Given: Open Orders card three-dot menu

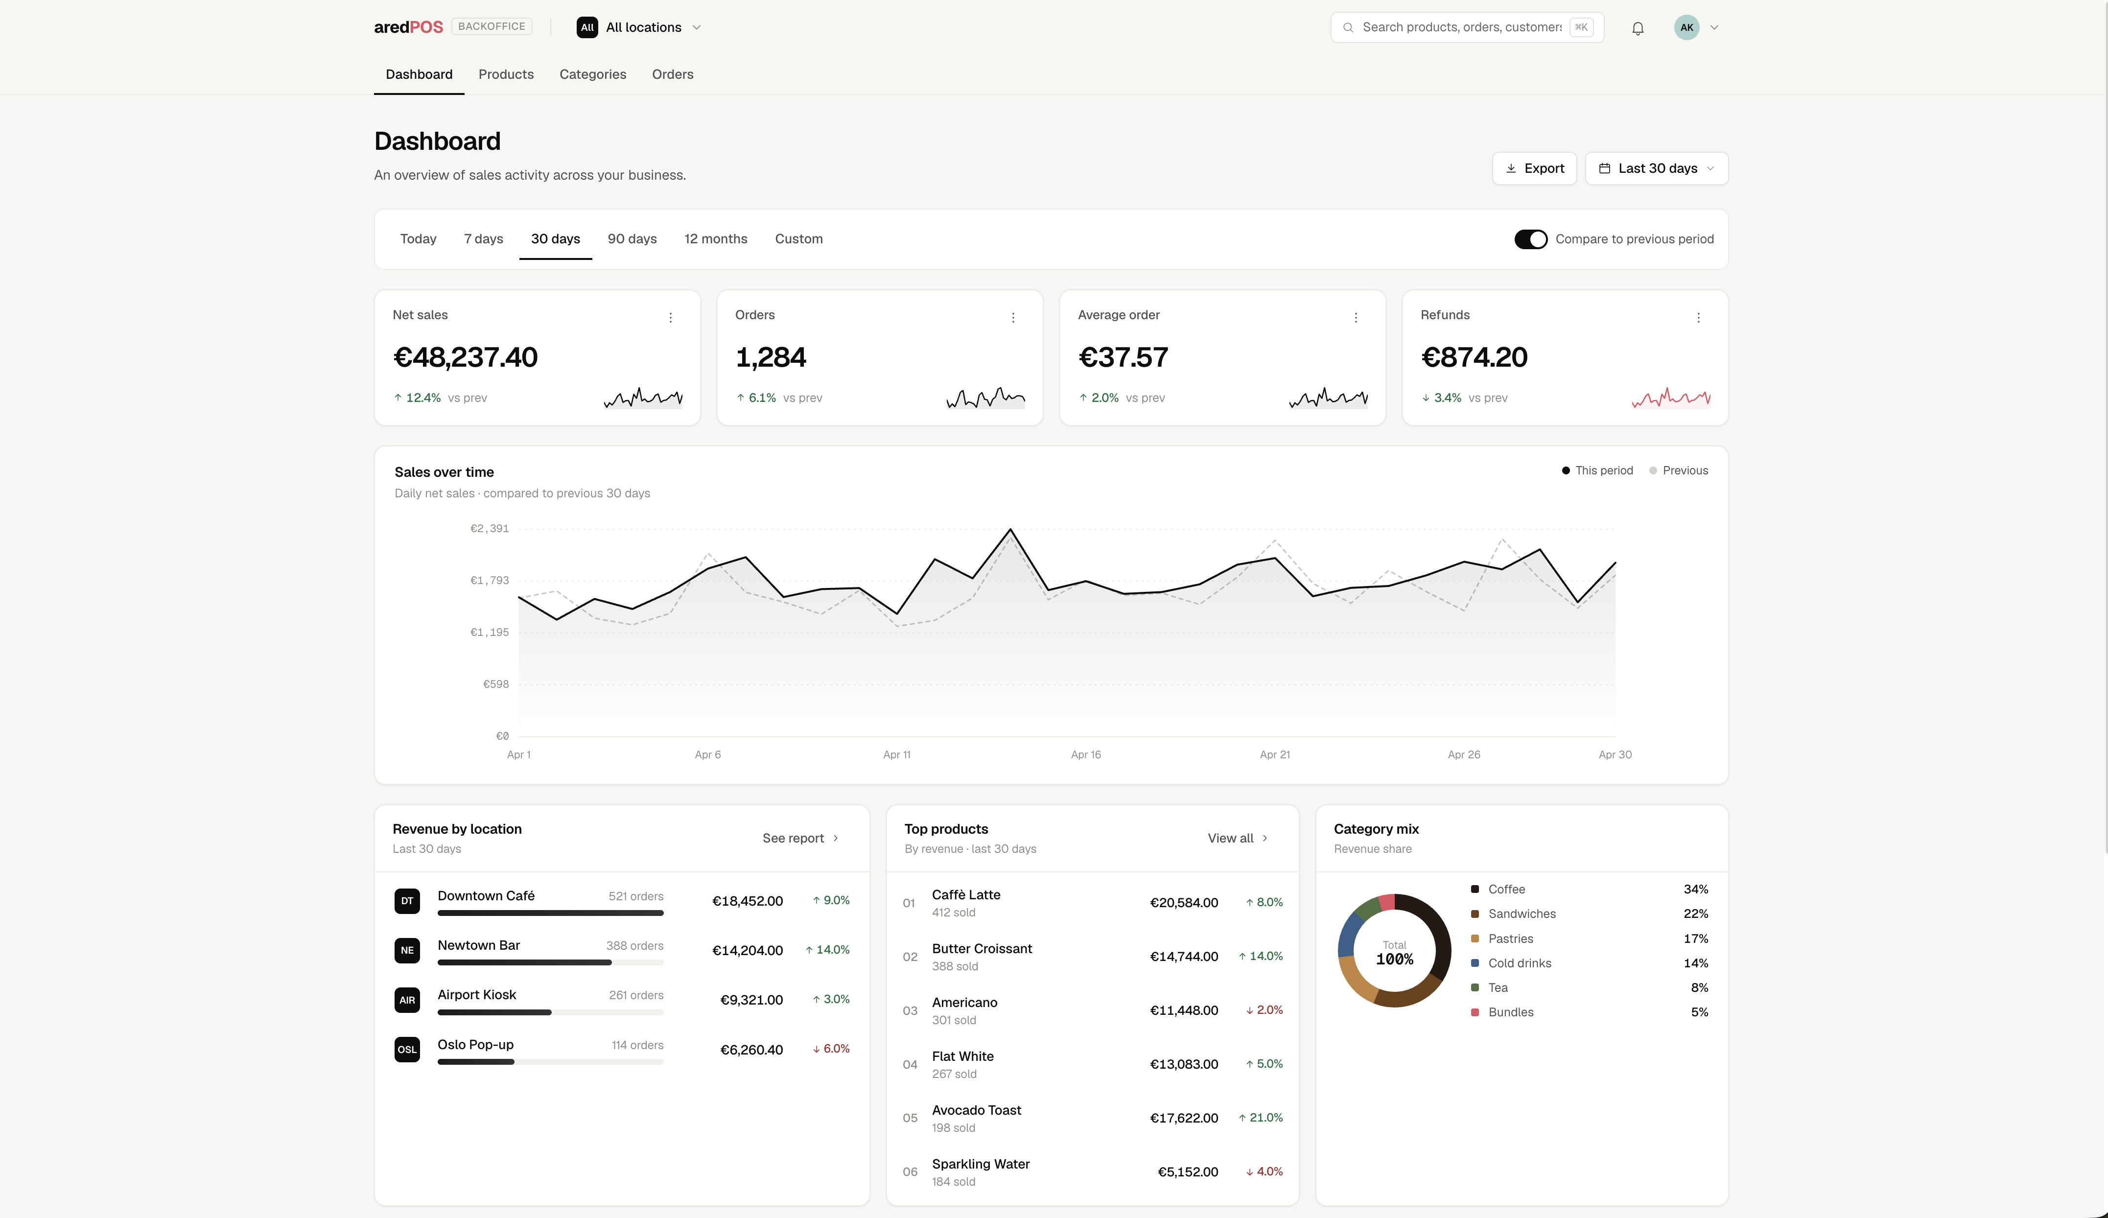Looking at the screenshot, I should click(1013, 318).
